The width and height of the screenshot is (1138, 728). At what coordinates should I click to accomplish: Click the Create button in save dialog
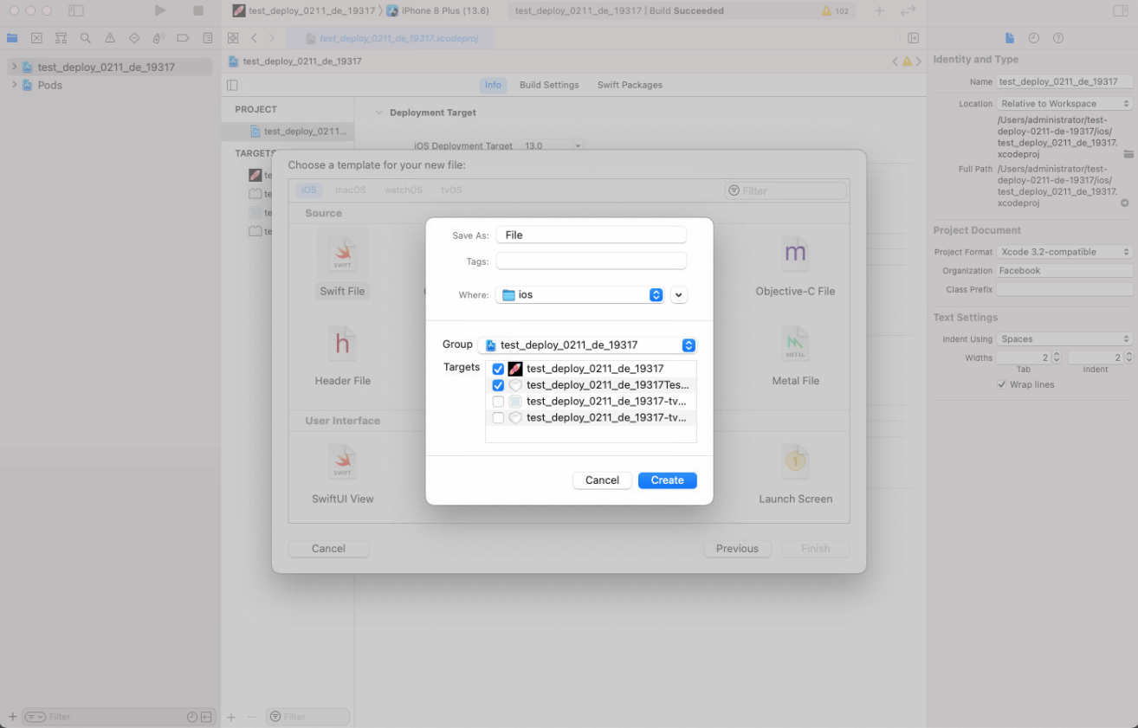(x=667, y=480)
